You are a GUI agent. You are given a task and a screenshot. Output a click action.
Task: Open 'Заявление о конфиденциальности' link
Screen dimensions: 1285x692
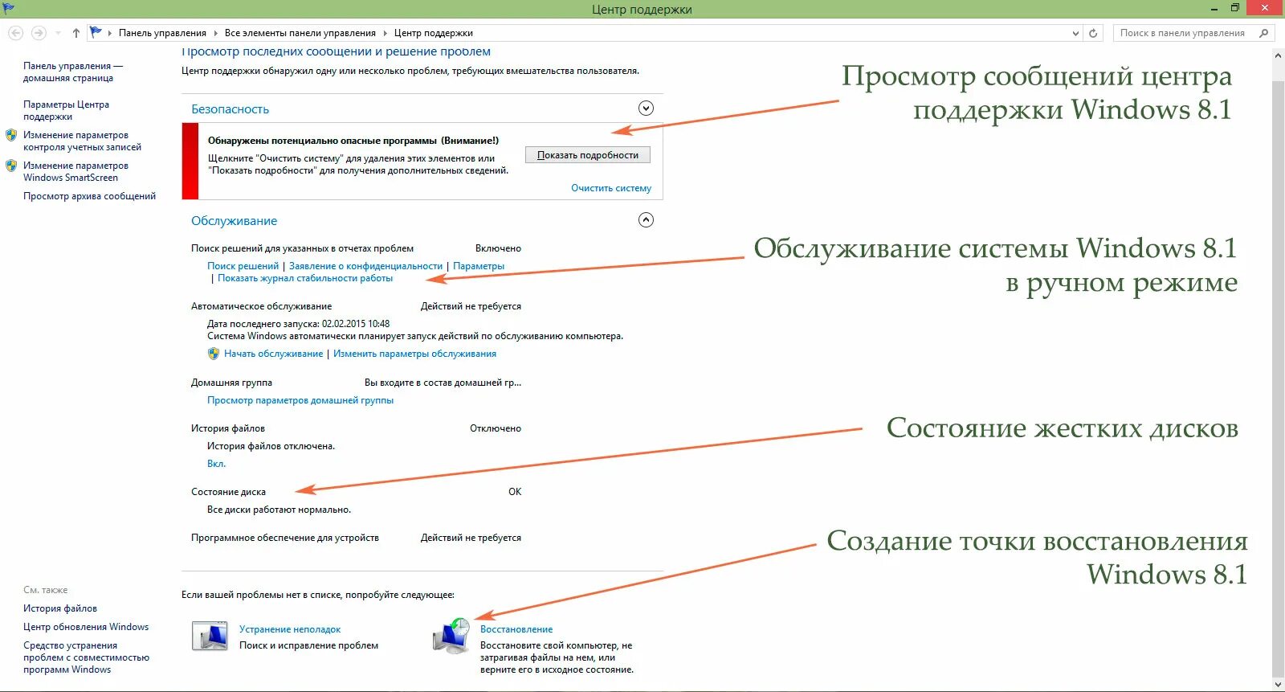coord(365,266)
